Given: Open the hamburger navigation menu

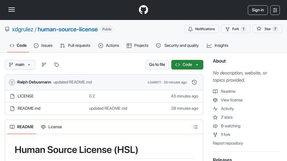Looking at the screenshot, I should tap(12, 10).
